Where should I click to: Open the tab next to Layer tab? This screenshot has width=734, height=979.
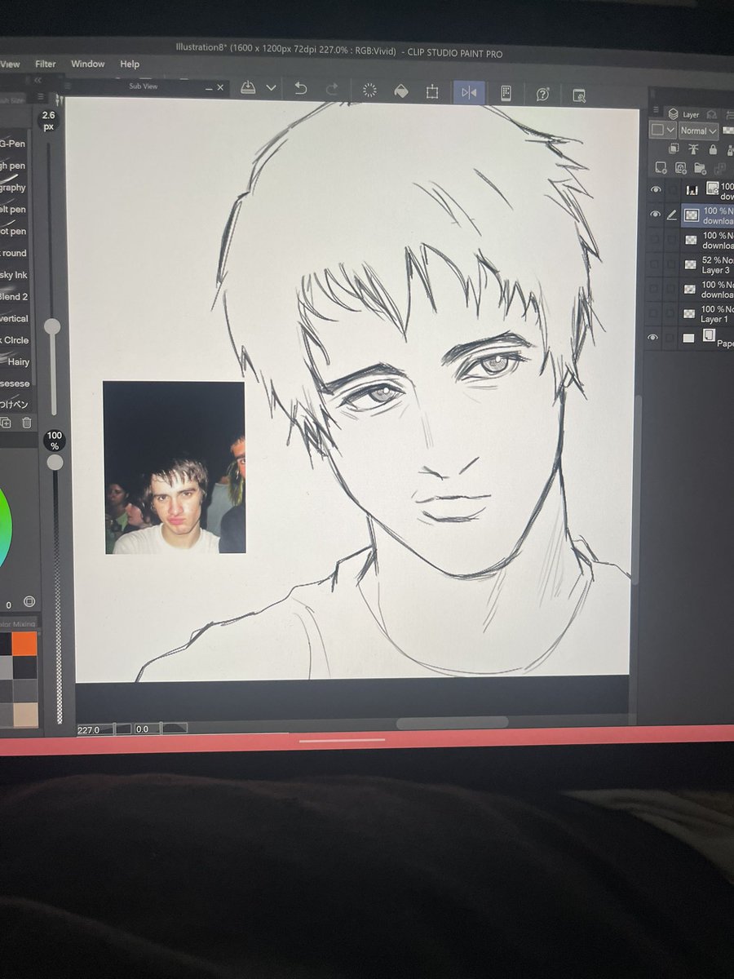coord(712,115)
